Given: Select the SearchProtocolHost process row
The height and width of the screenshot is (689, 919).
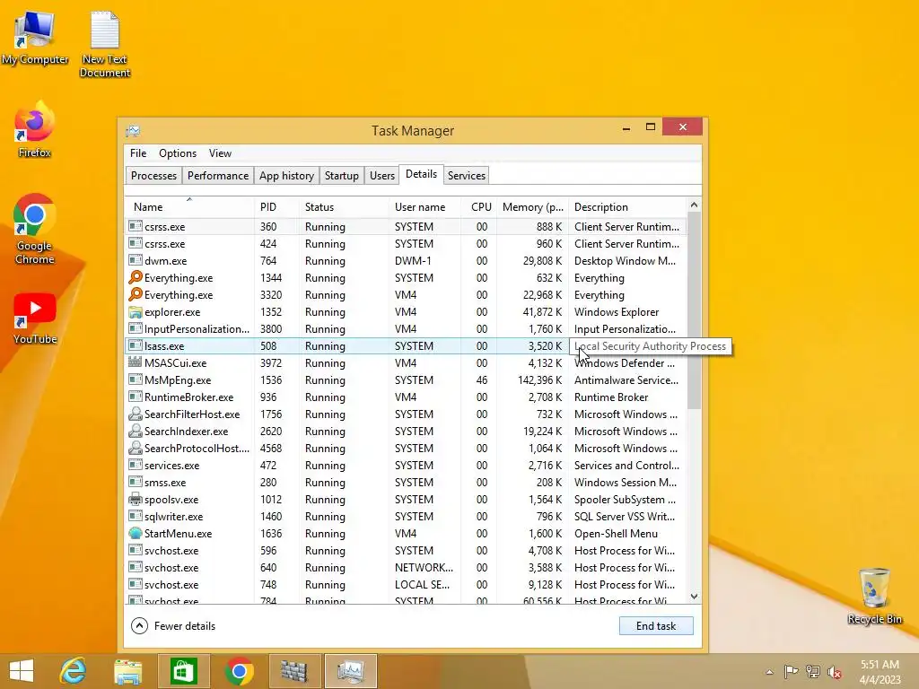Looking at the screenshot, I should [x=406, y=448].
